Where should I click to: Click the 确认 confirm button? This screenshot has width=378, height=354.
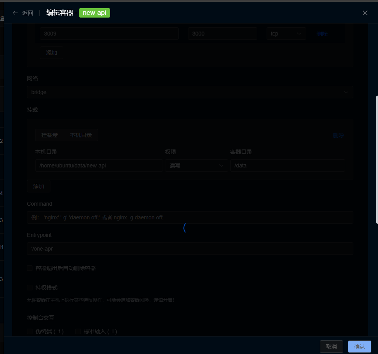(x=360, y=347)
